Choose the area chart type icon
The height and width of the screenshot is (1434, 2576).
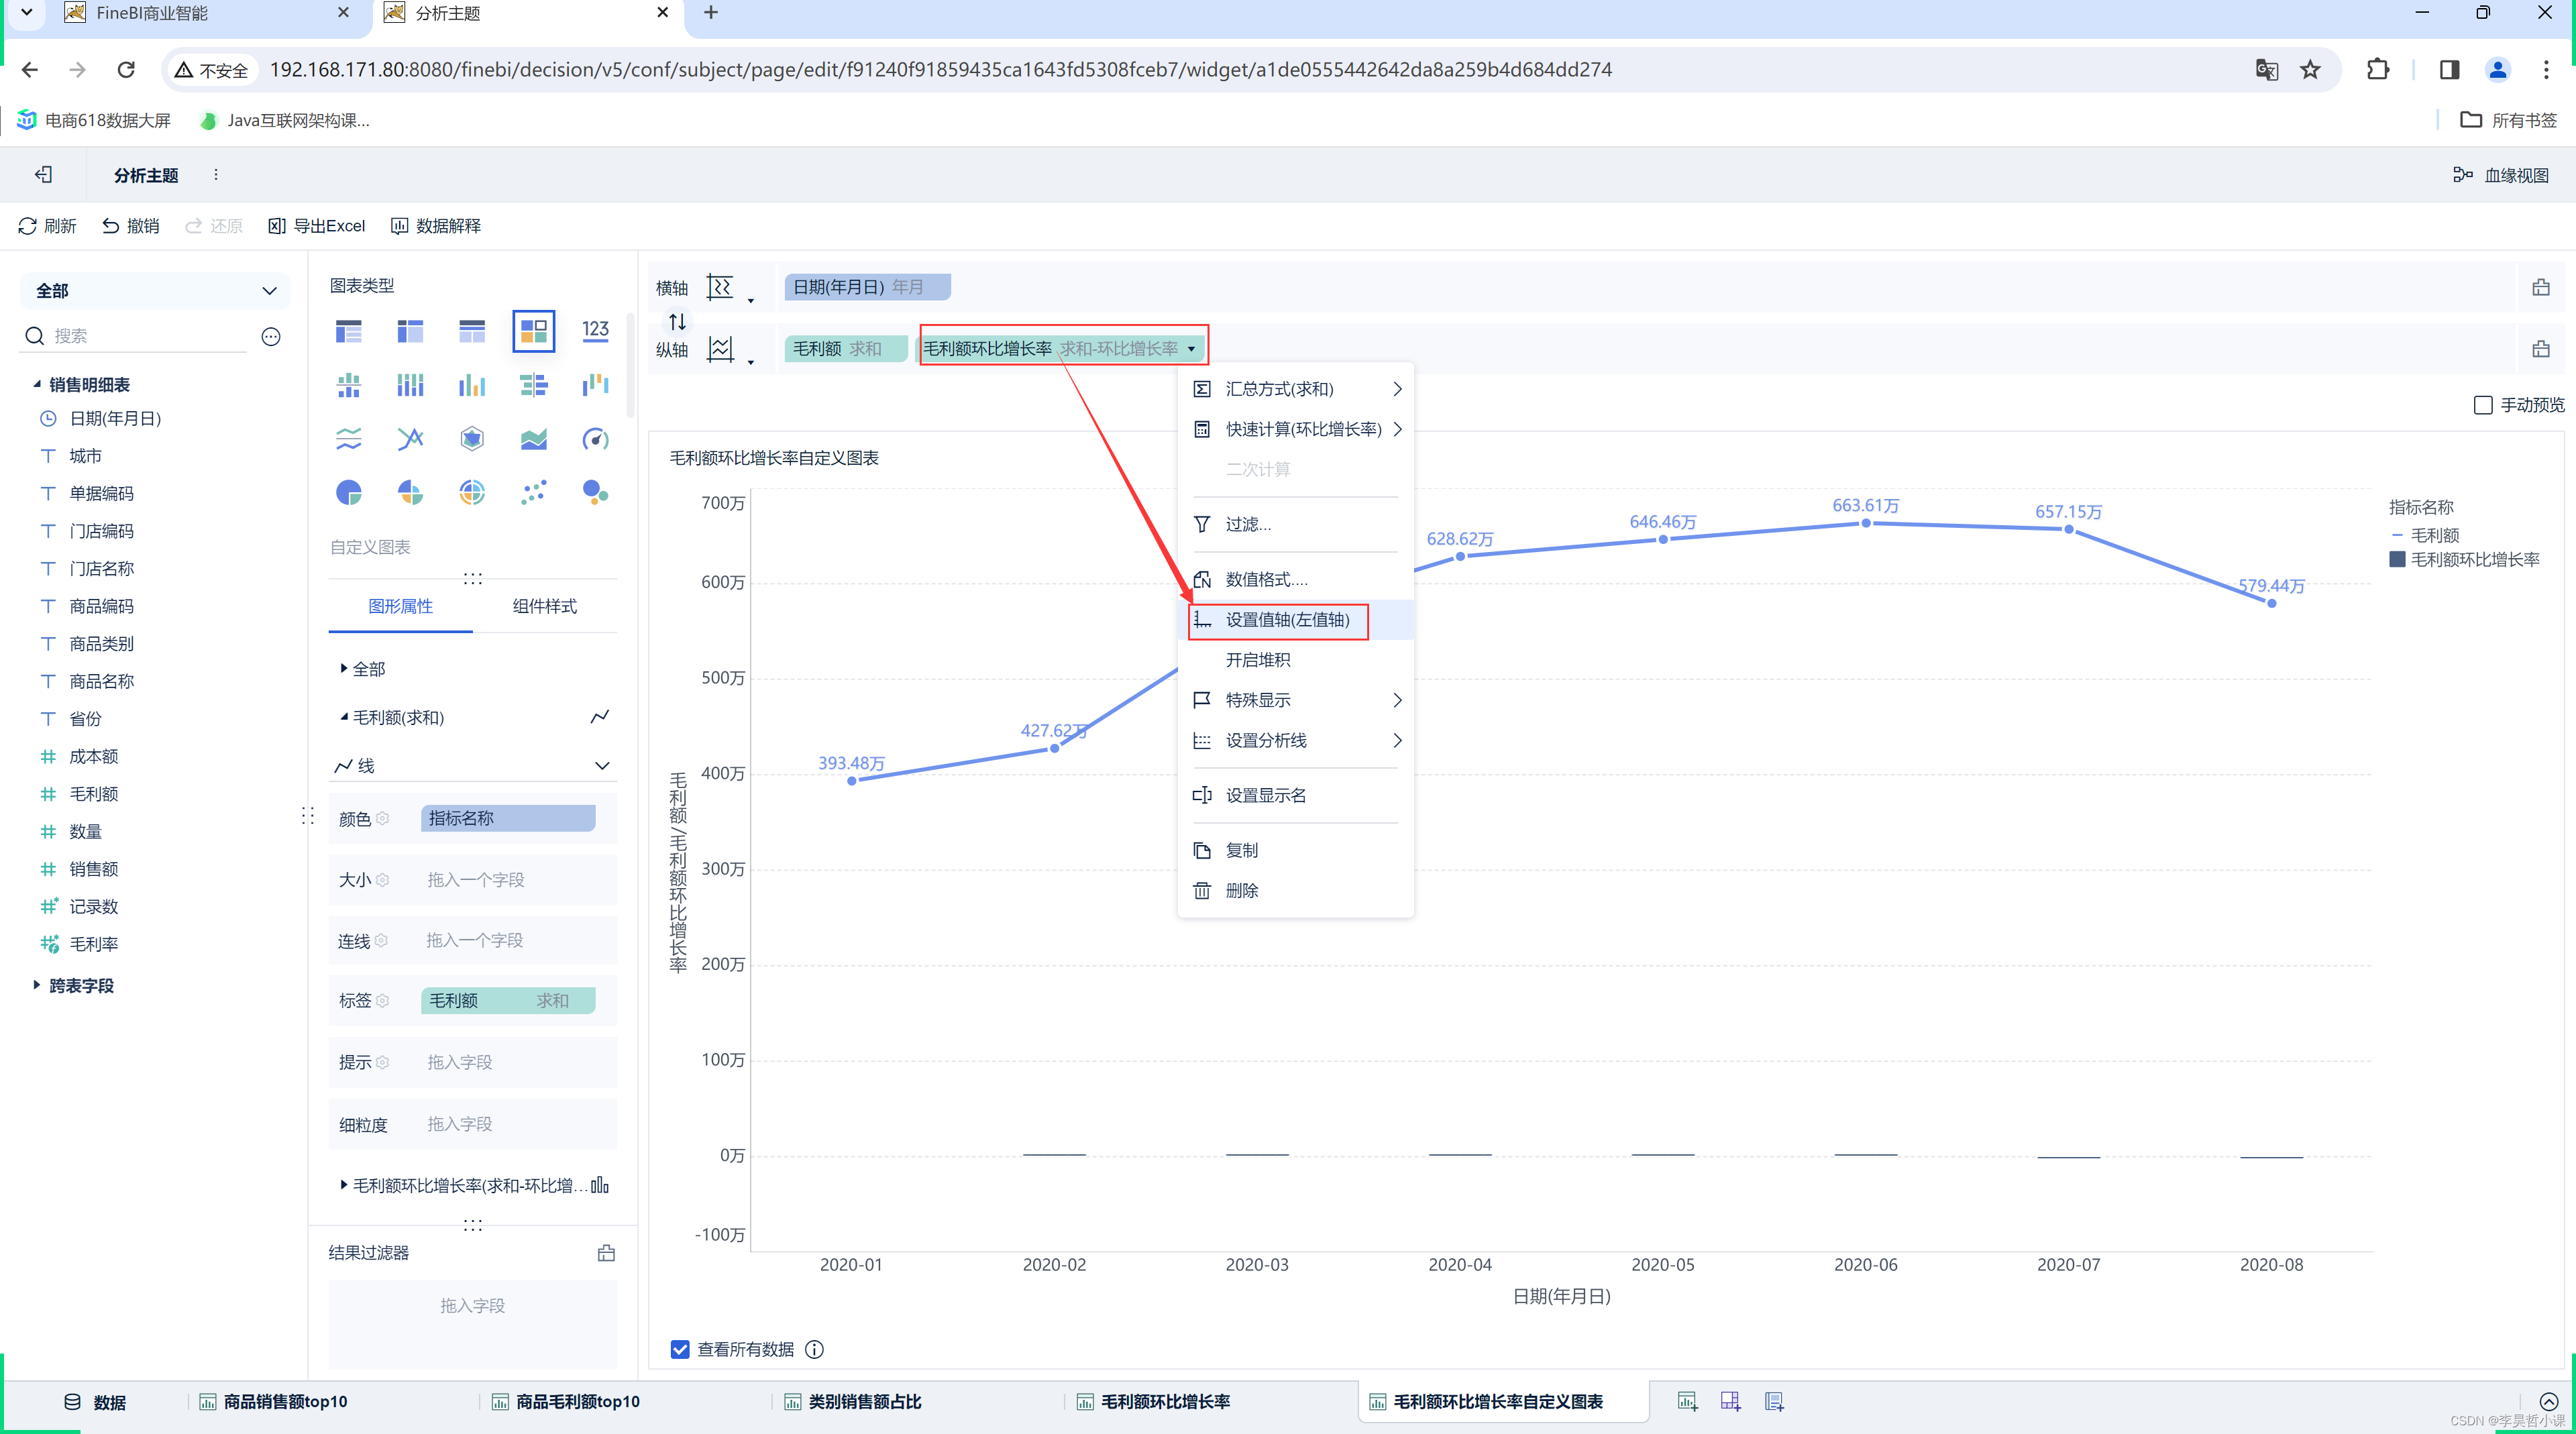[x=534, y=438]
